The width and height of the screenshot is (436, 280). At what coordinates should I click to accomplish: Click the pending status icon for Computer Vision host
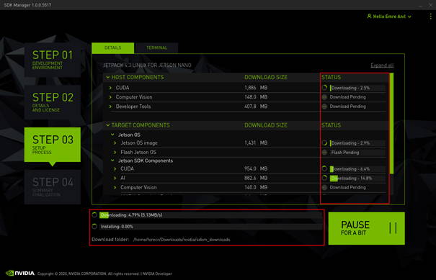point(324,97)
